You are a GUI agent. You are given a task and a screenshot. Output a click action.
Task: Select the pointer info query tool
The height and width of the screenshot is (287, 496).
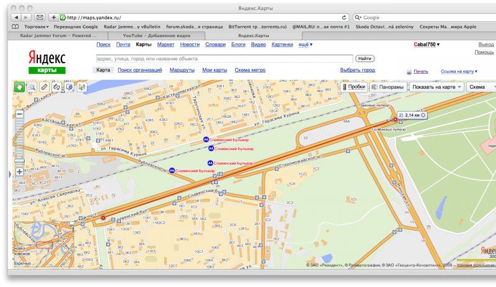coord(82,87)
